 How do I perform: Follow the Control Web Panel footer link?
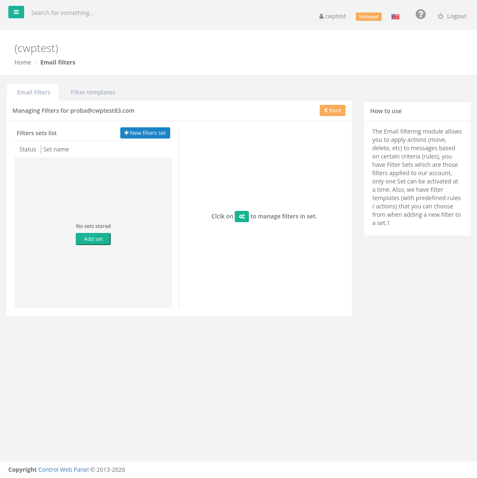pyautogui.click(x=63, y=469)
